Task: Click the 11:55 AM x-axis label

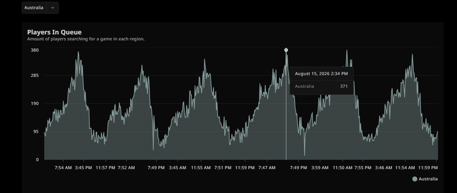Action: point(201,168)
